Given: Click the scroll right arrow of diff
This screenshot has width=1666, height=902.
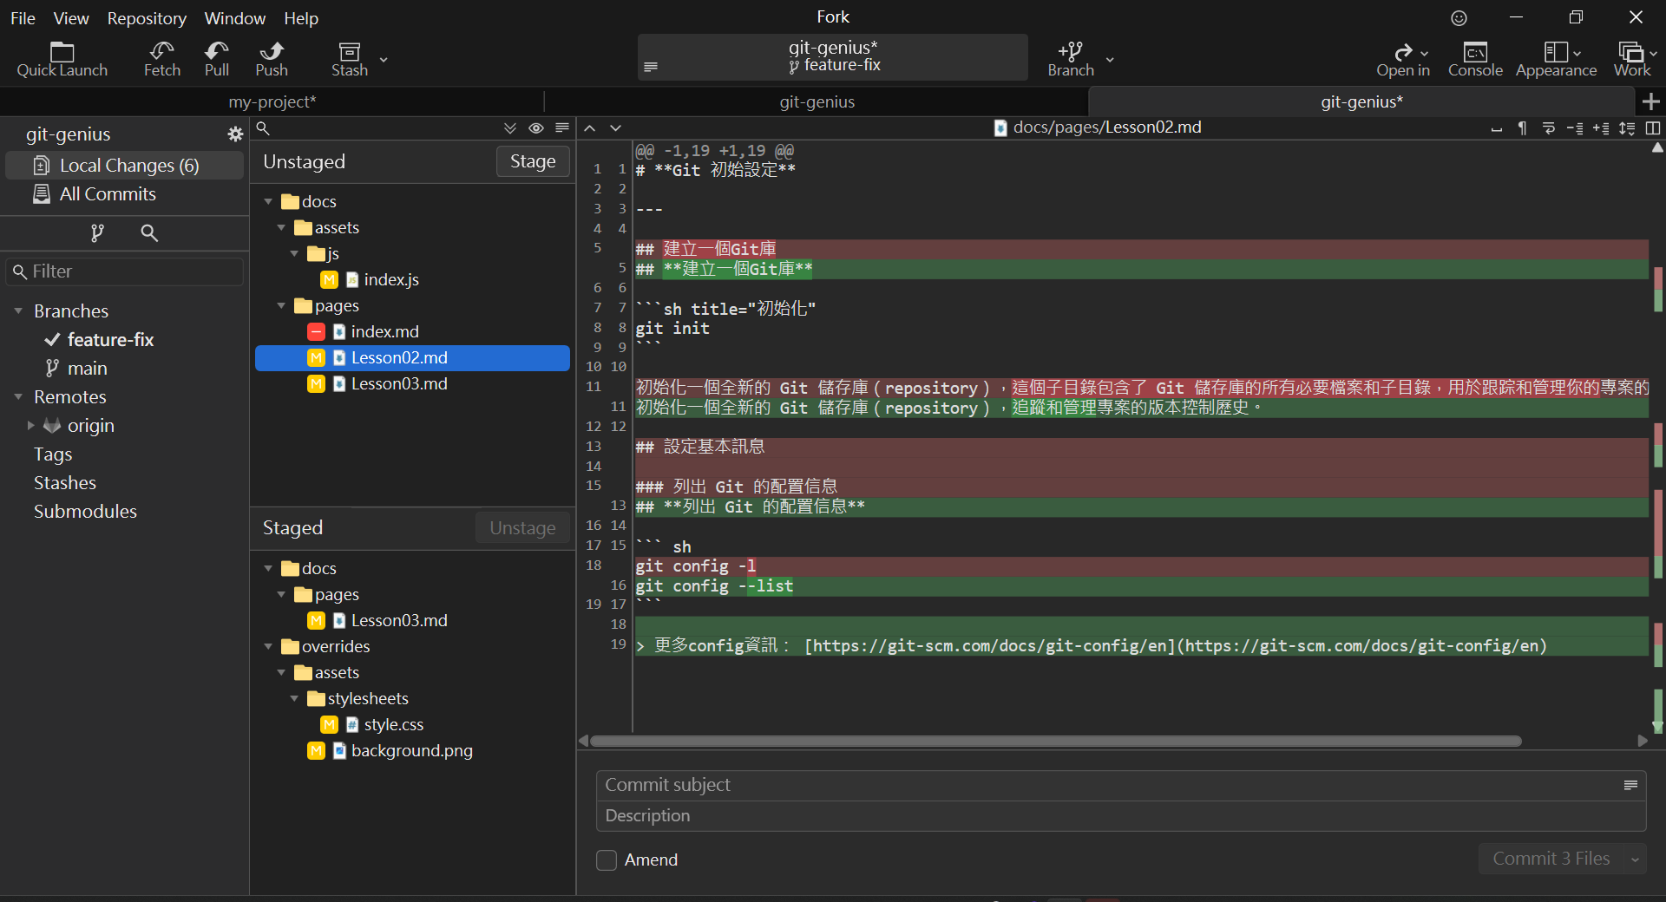Looking at the screenshot, I should (x=1643, y=741).
